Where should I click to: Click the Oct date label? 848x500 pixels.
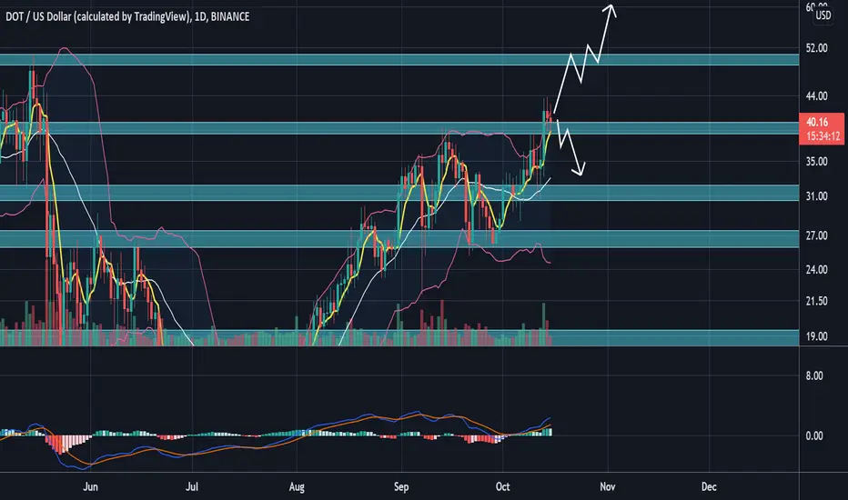pyautogui.click(x=502, y=486)
